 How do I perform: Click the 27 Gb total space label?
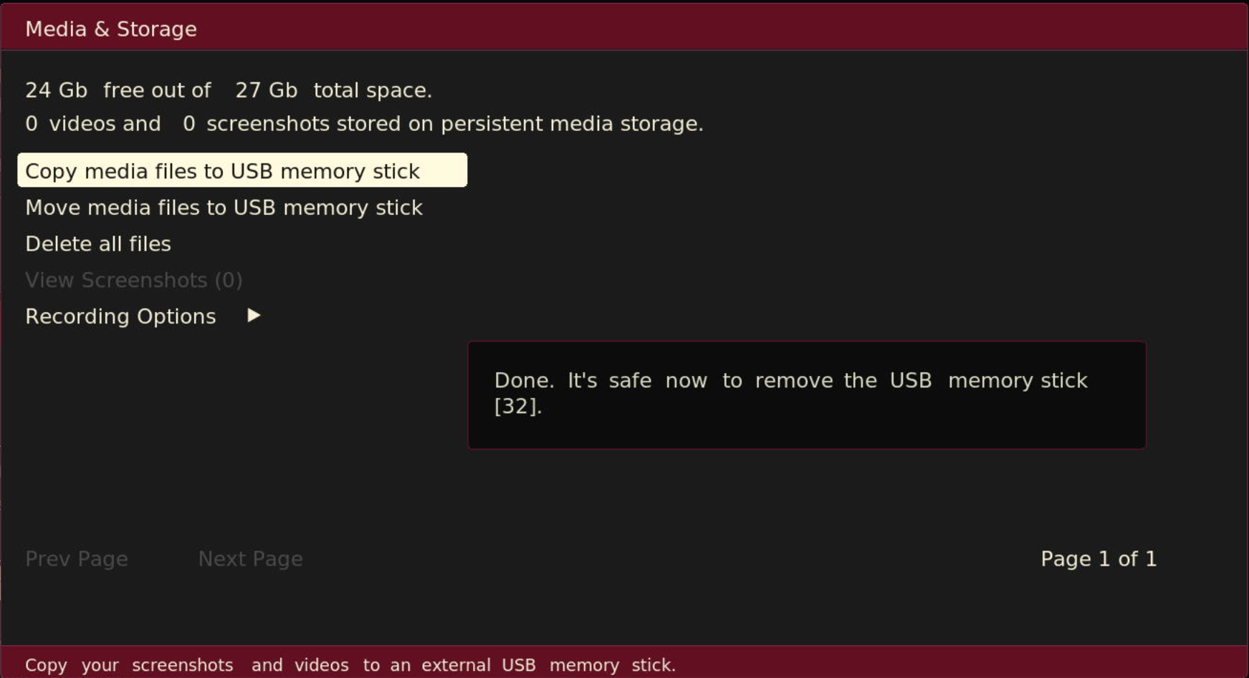267,89
